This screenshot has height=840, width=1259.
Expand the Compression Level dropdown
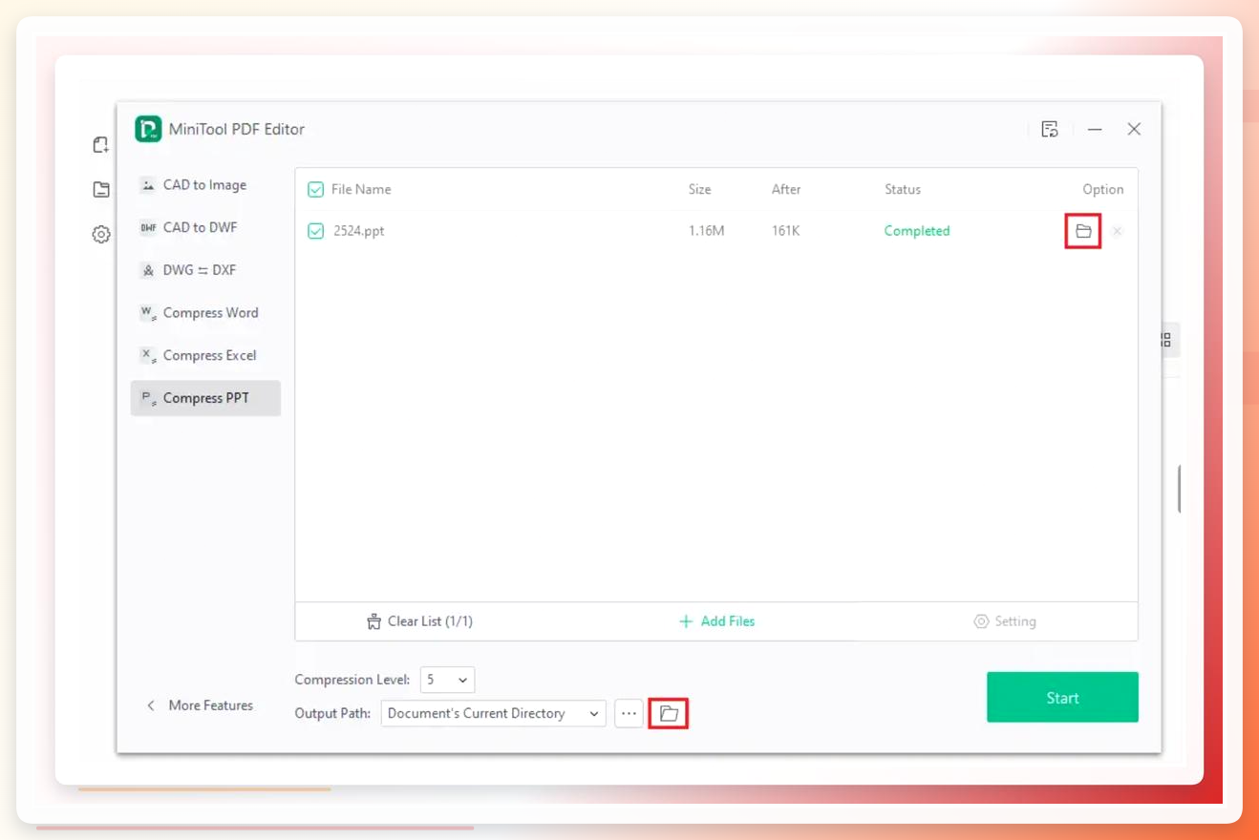tap(447, 680)
